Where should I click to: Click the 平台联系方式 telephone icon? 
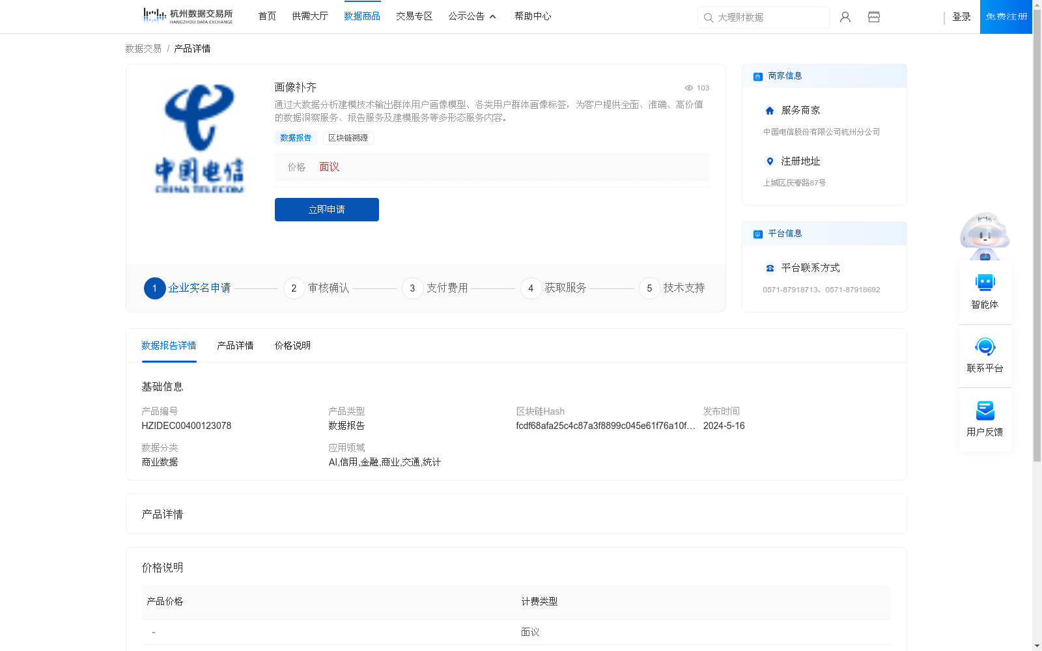pyautogui.click(x=770, y=268)
